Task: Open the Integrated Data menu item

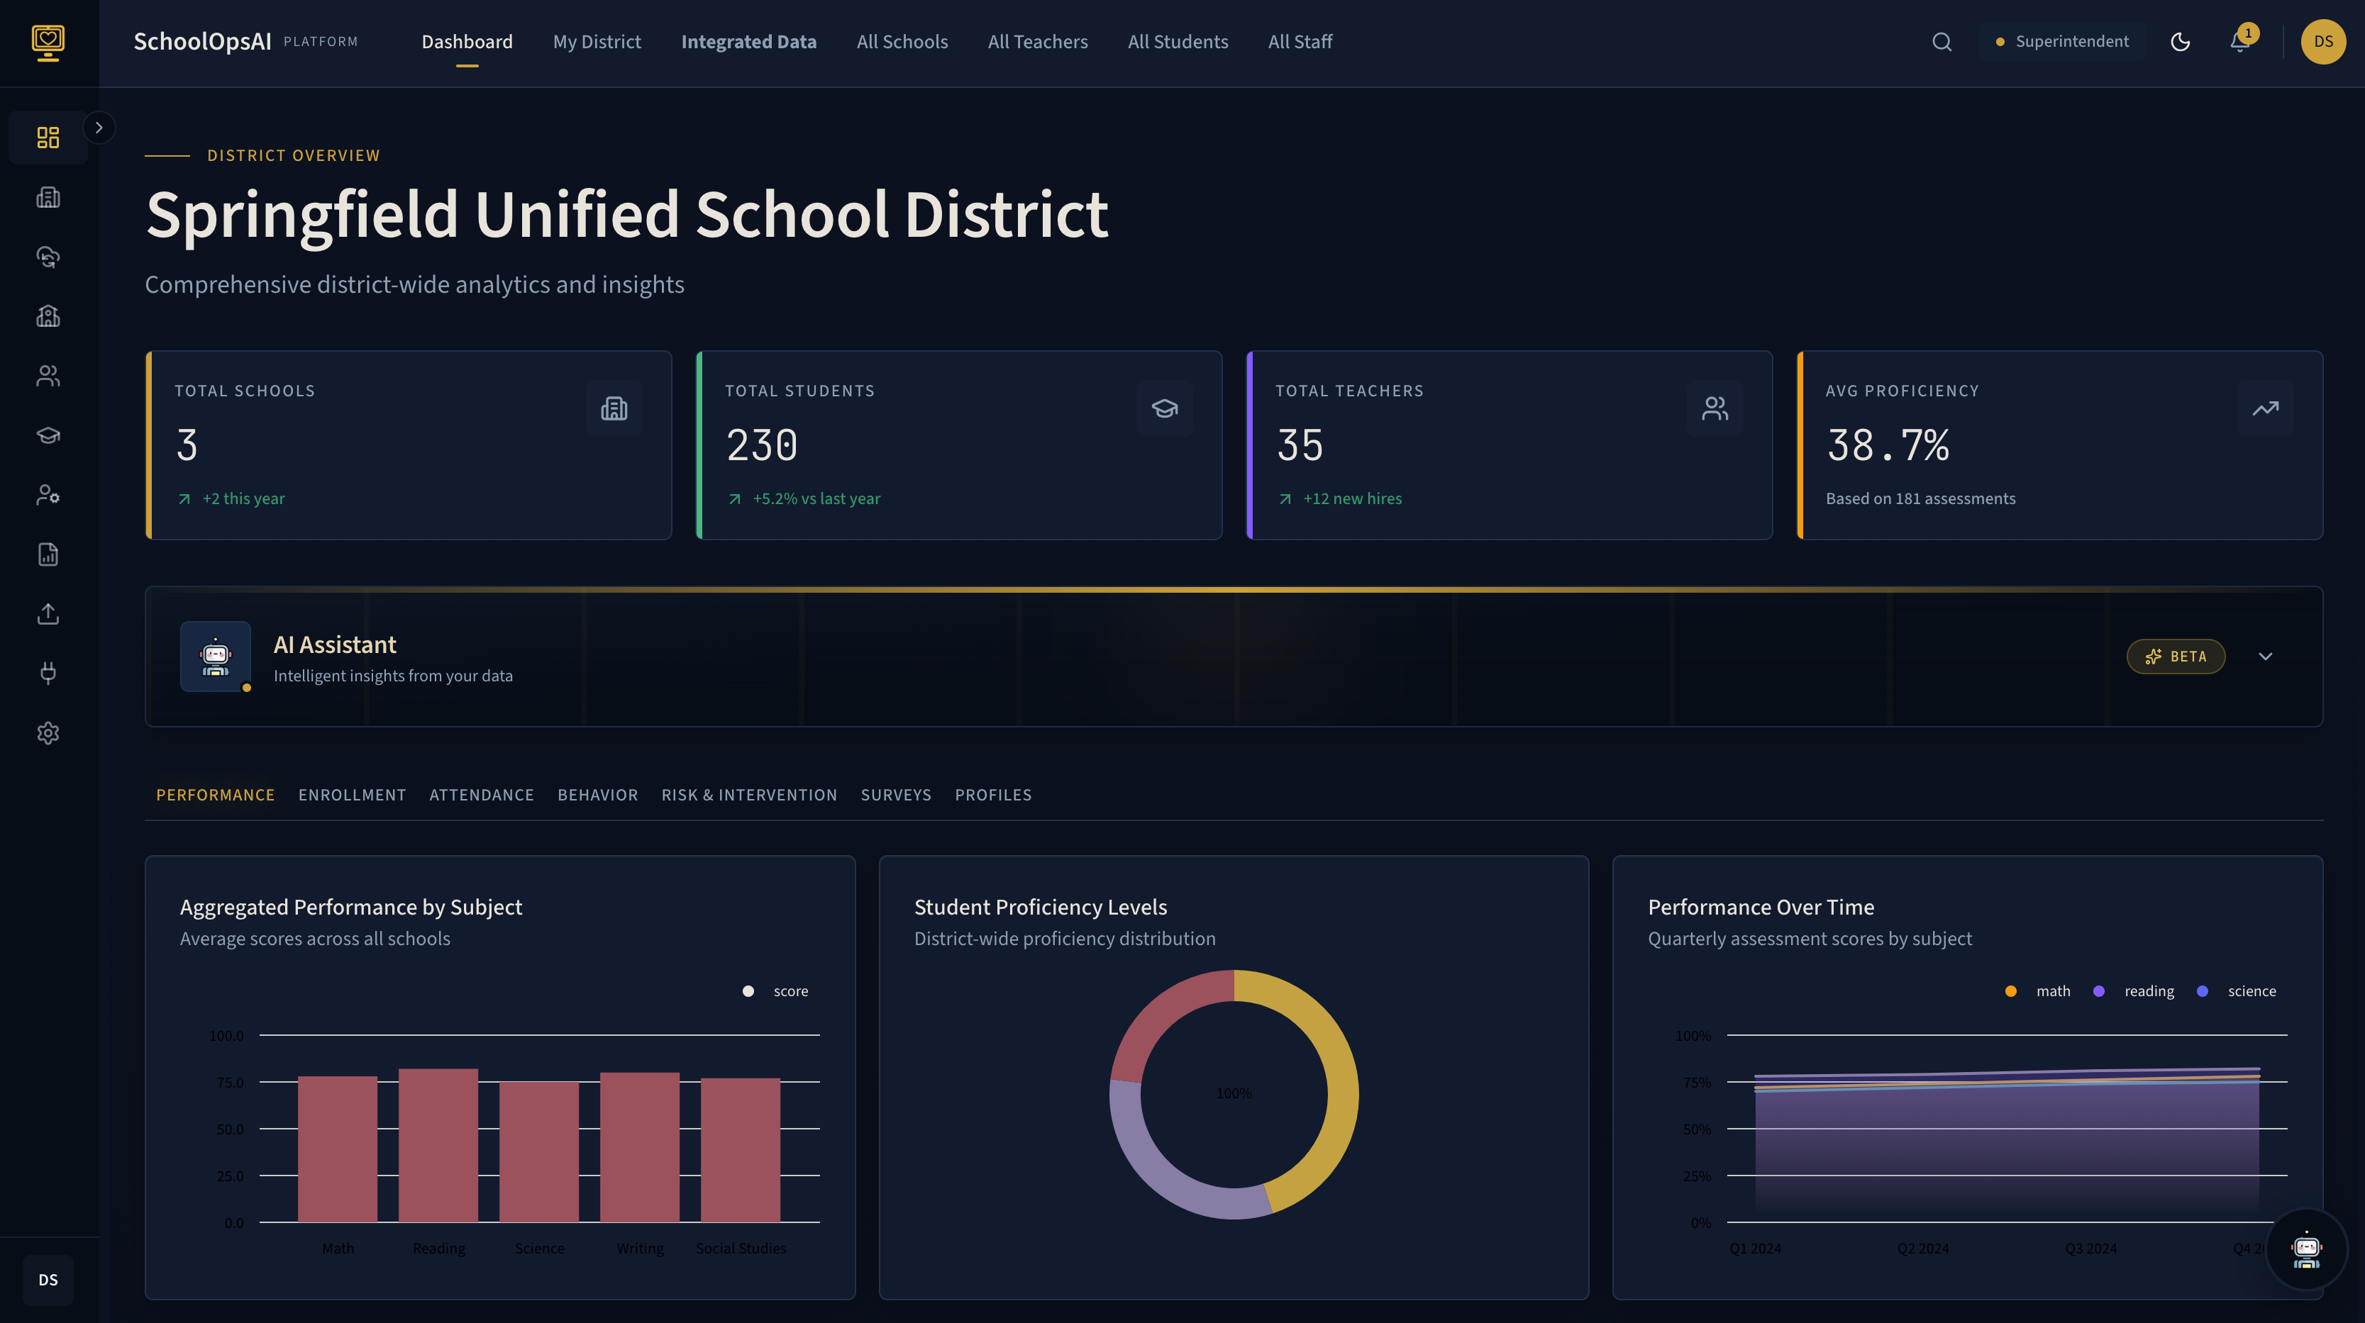Action: pyautogui.click(x=748, y=41)
